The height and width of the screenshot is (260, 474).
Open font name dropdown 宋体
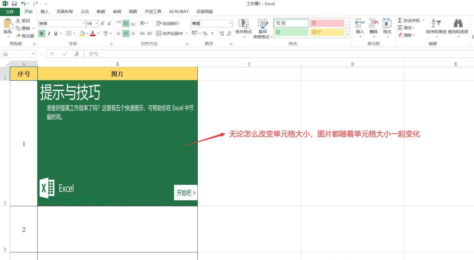point(84,23)
